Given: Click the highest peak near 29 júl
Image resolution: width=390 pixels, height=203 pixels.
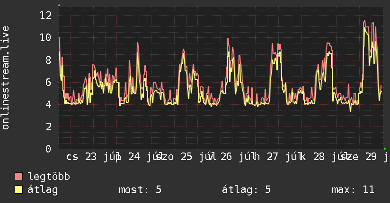Looking at the screenshot, I should point(364,21).
